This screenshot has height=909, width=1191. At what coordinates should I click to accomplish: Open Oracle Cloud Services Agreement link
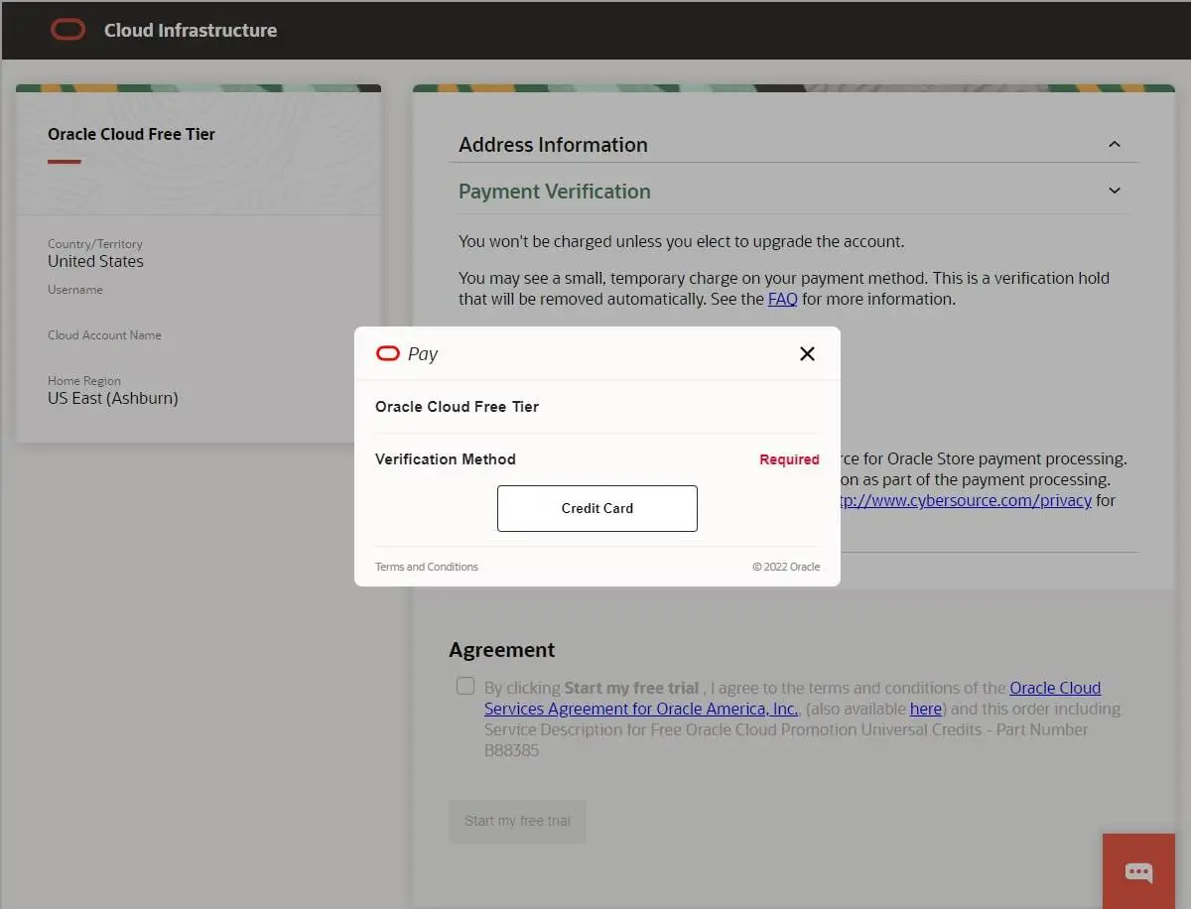(792, 699)
